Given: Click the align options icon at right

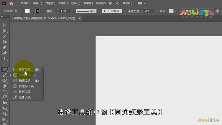Looking at the screenshot, I should tap(217, 11).
